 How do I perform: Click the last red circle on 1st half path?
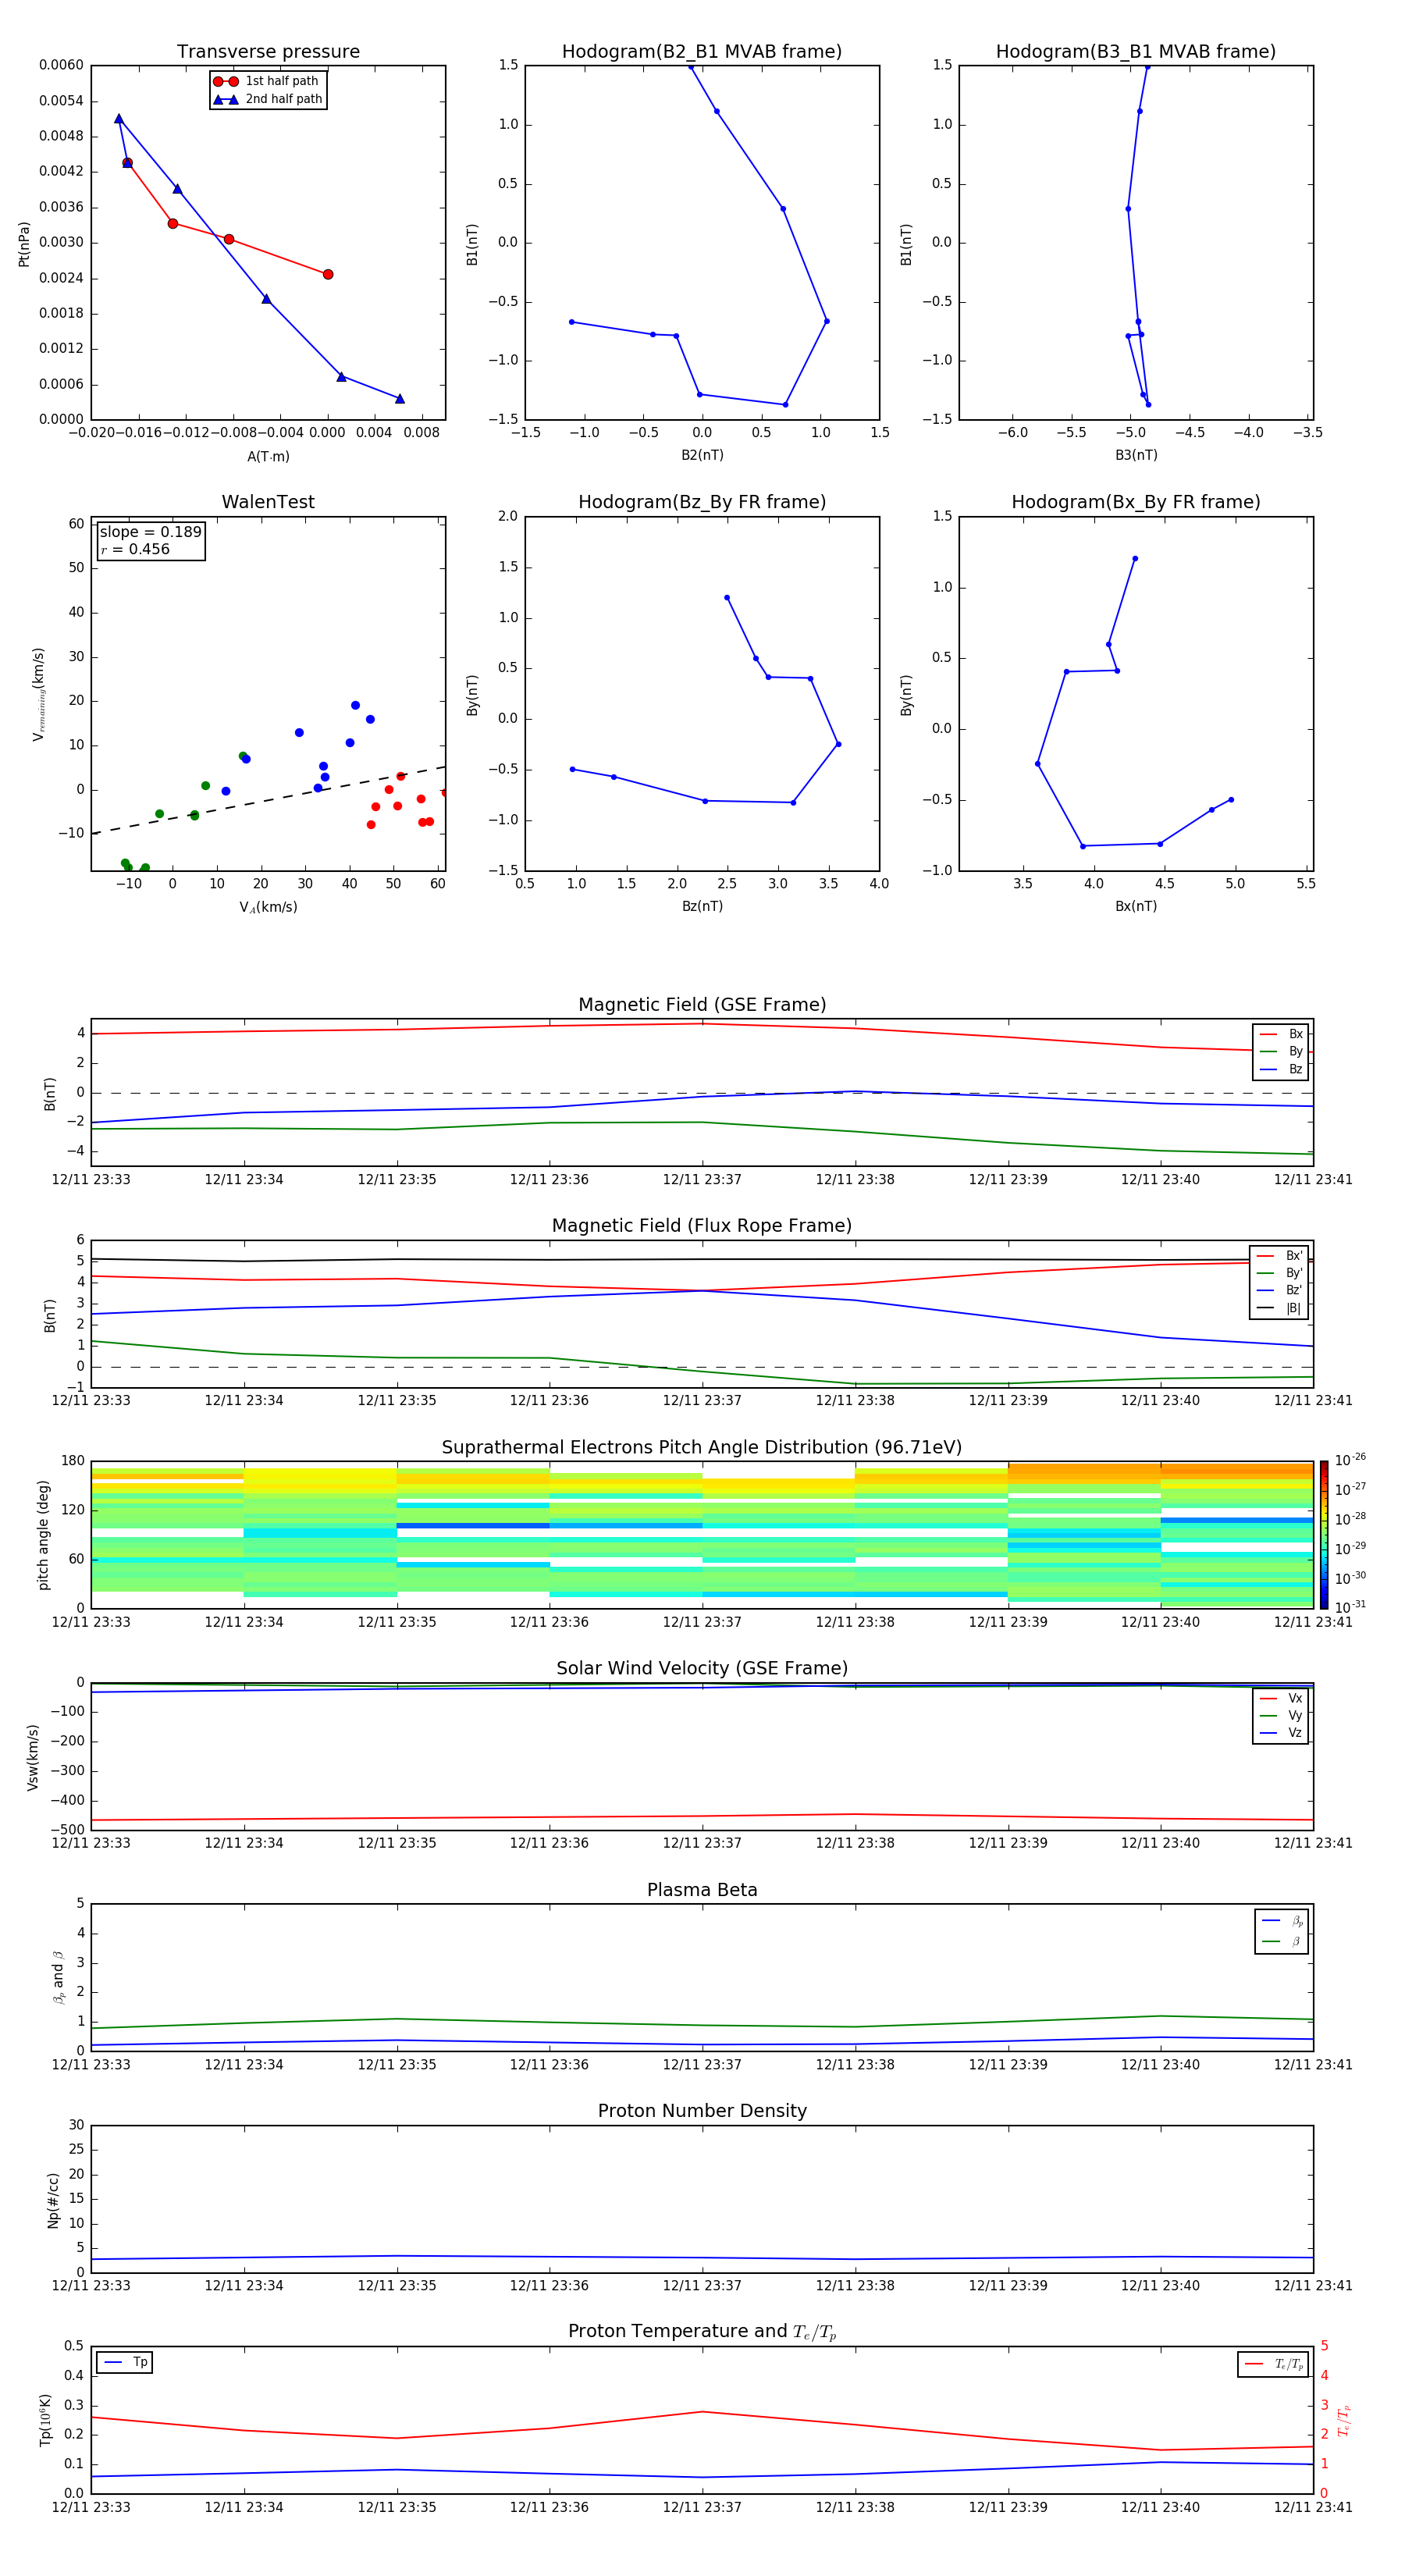pos(328,274)
